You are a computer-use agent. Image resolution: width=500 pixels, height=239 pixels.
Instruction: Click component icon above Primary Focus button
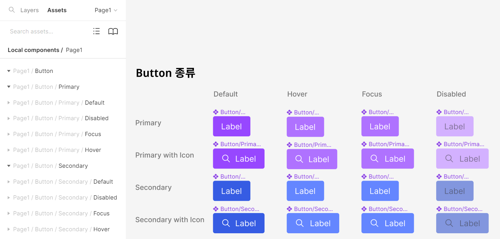point(364,112)
